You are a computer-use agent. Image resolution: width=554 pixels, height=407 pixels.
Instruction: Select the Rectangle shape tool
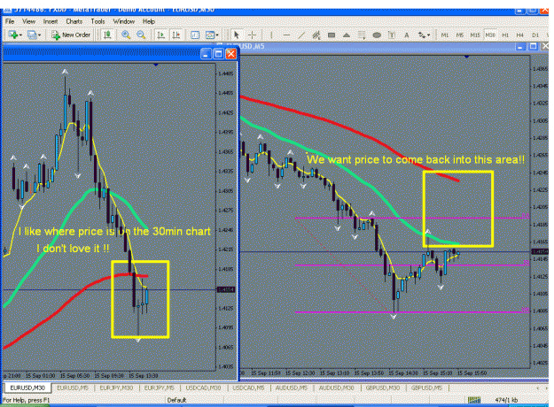(332, 35)
